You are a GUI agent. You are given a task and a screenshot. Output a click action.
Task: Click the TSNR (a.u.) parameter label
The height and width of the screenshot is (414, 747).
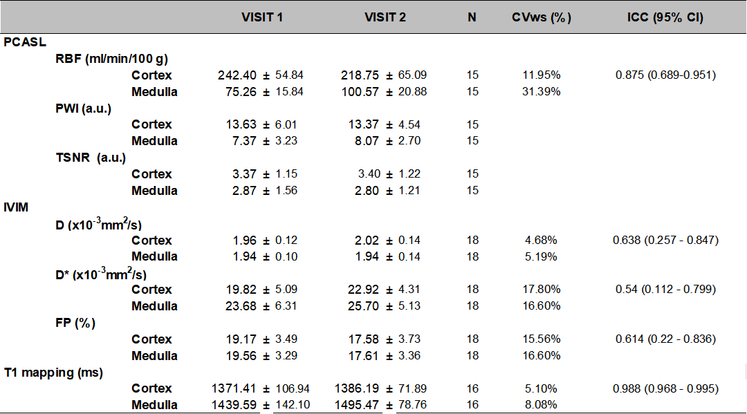point(91,158)
